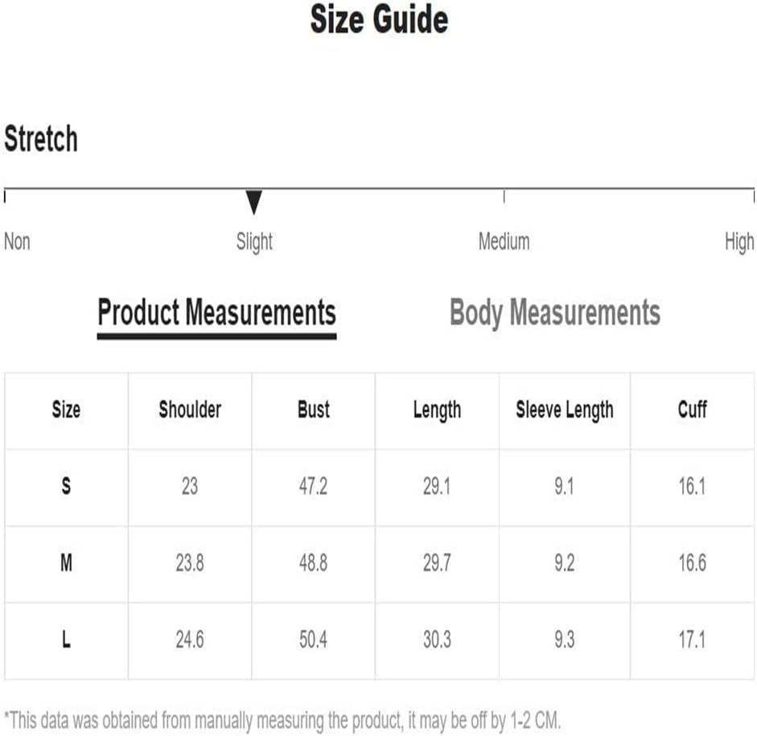Click the Medium tick on stretch scale
This screenshot has height=736, width=757.
click(x=504, y=196)
